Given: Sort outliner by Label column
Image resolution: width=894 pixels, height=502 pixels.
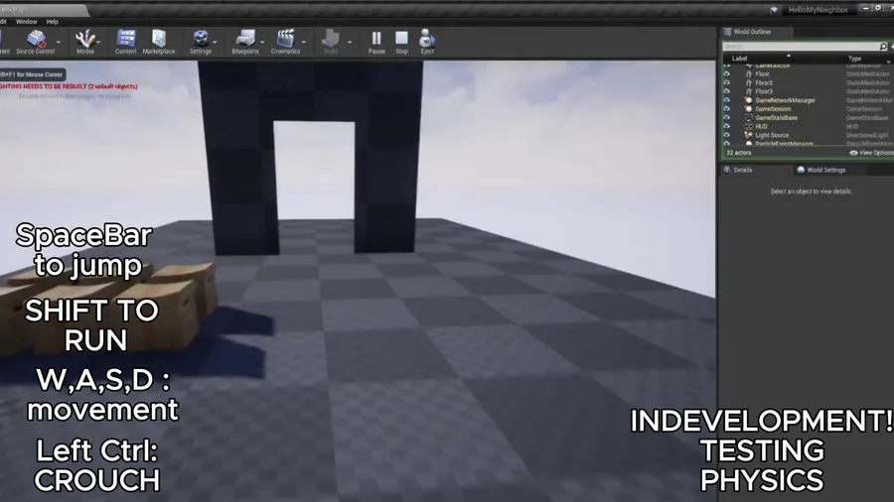Looking at the screenshot, I should [x=739, y=59].
